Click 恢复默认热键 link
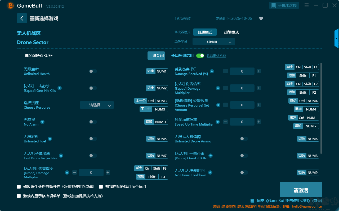This screenshot has width=339, height=211. pyautogui.click(x=216, y=56)
